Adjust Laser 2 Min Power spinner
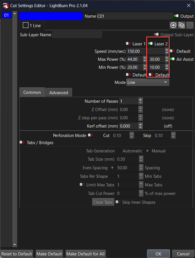 (167, 67)
